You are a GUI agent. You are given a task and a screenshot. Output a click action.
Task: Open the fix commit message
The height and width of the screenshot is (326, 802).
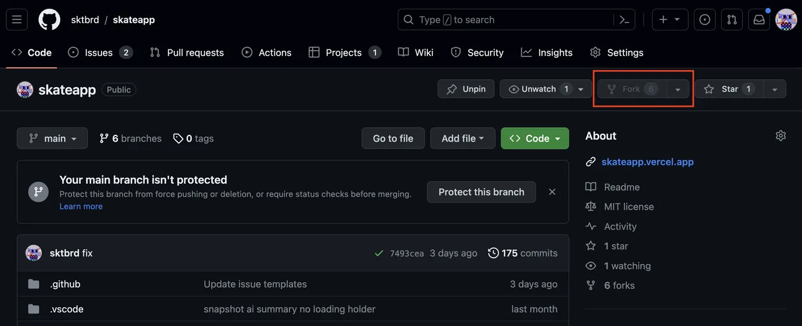[x=87, y=253]
